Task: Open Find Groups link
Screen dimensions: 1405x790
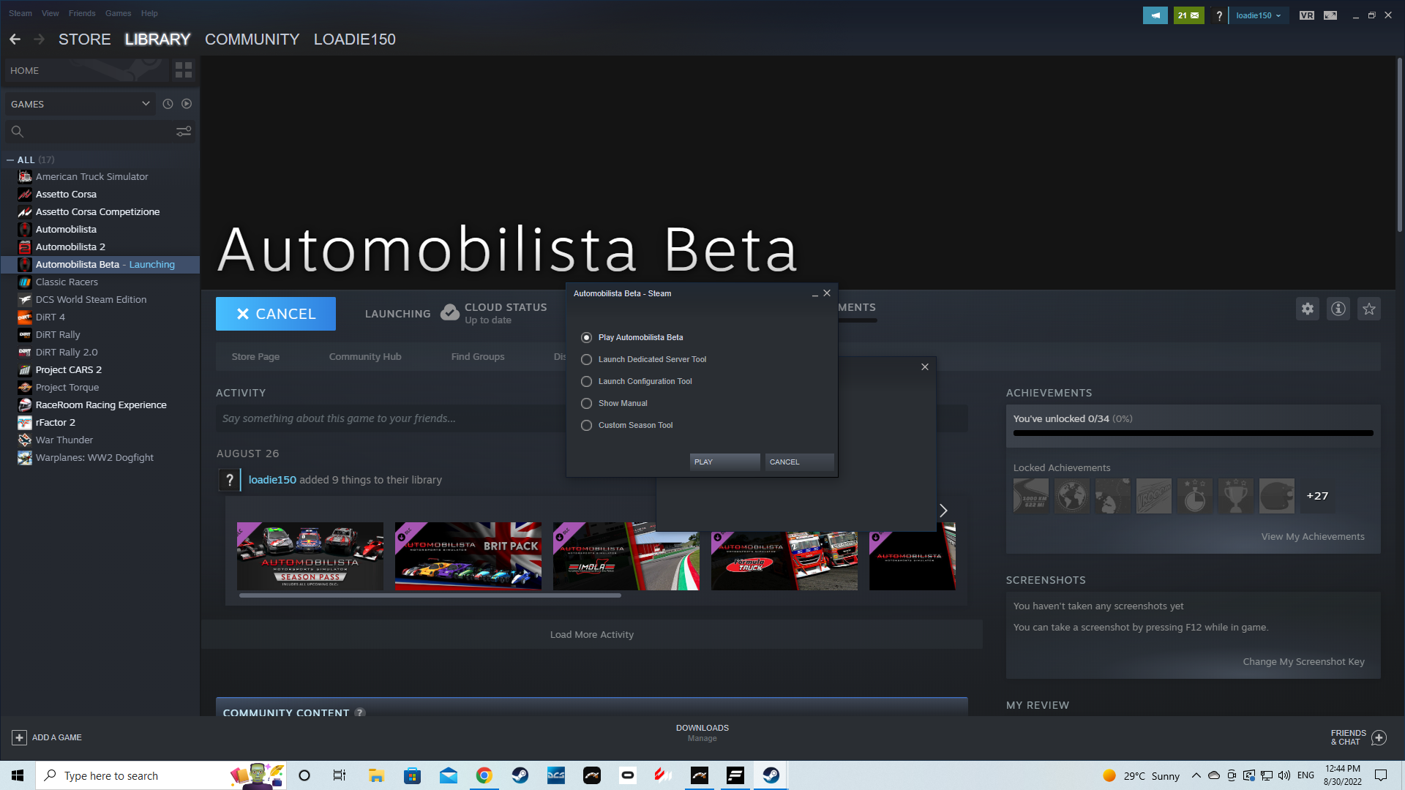Action: click(478, 357)
